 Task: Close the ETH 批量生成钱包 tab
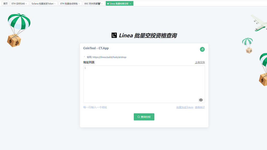[79, 4]
